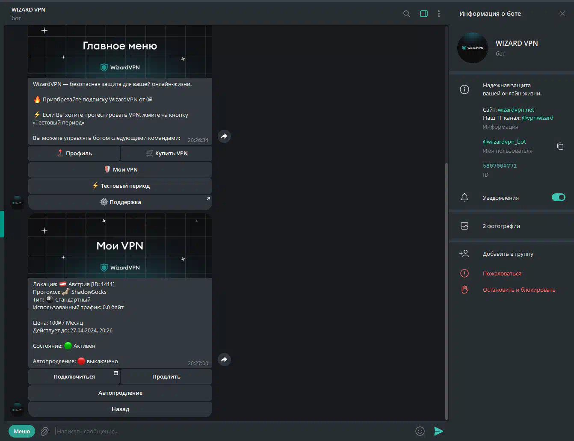
Task: Click the 20:26:34 message timestamp
Action: [198, 140]
